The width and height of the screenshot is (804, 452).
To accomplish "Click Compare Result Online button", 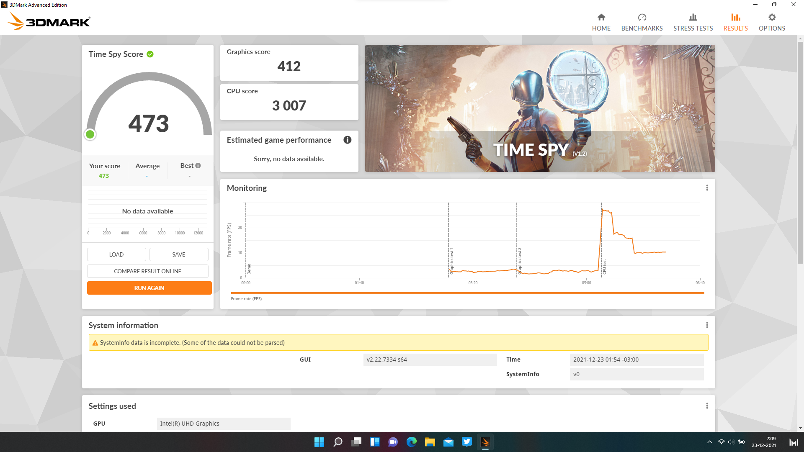I will coord(147,271).
